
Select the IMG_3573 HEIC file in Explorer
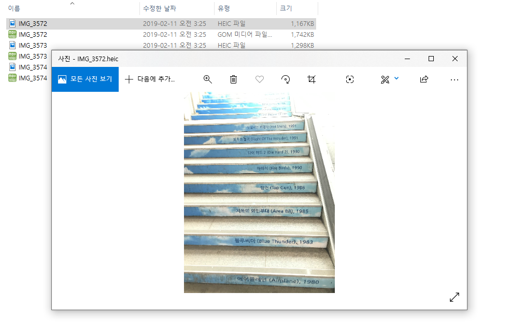[161, 45]
